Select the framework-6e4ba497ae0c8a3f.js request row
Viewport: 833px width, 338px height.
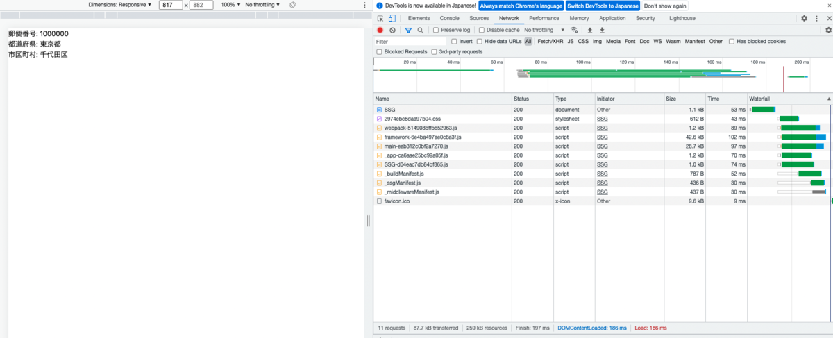tap(603, 137)
